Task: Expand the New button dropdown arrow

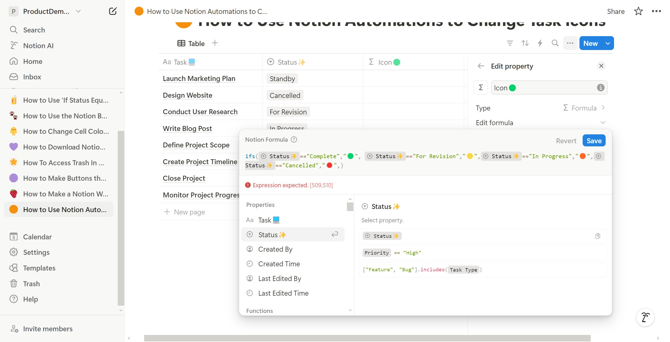Action: [x=608, y=43]
